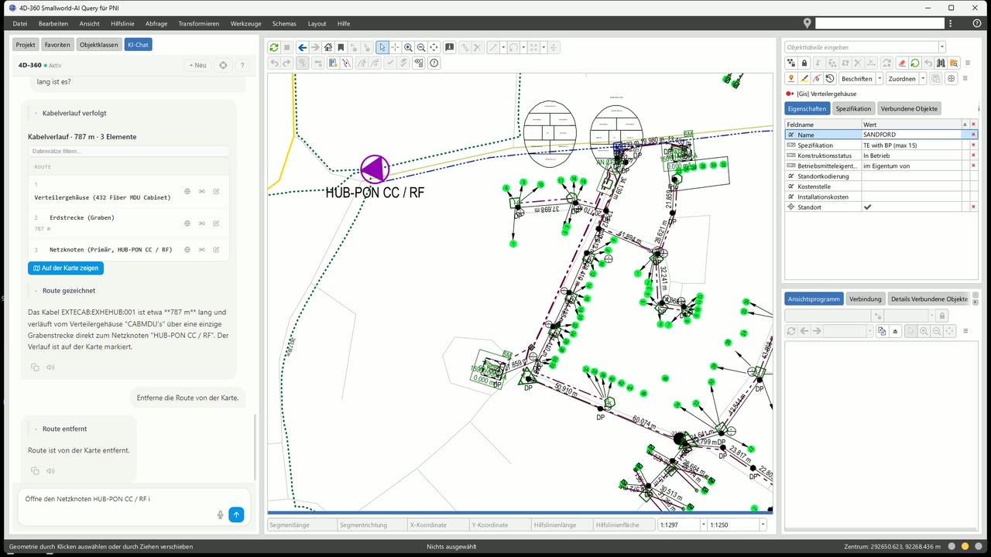Open the history clock icon in editor

[830, 78]
